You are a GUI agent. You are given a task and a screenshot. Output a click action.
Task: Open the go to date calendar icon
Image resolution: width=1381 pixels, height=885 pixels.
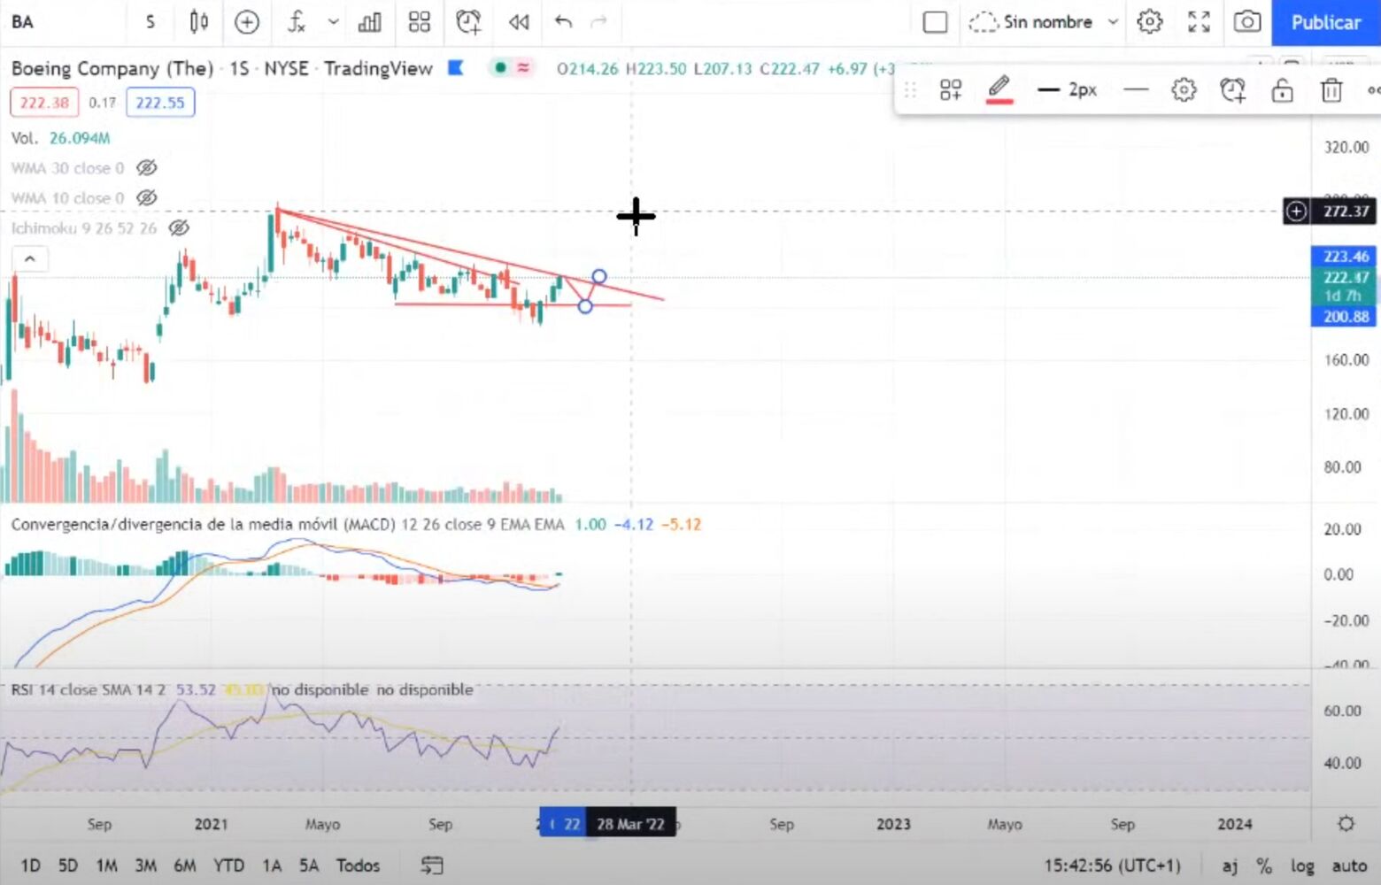coord(431,866)
